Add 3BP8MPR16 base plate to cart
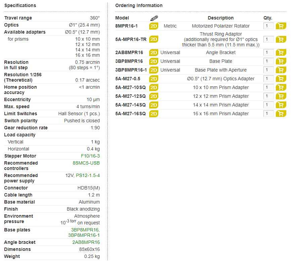 click(281, 61)
